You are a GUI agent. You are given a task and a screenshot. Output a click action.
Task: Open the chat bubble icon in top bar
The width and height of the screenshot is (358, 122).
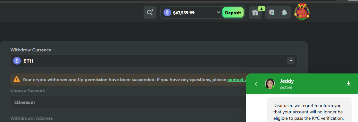(x=272, y=12)
